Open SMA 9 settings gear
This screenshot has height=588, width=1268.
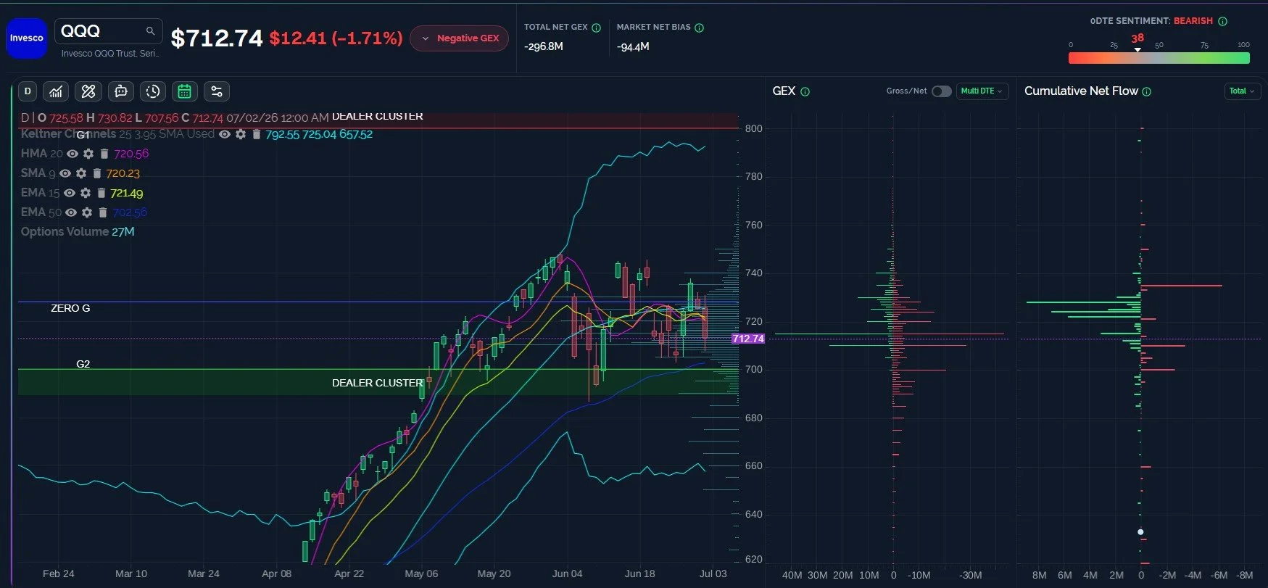click(81, 173)
